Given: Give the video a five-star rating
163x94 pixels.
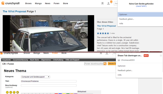Looking at the screenshot, I should (x=108, y=33).
